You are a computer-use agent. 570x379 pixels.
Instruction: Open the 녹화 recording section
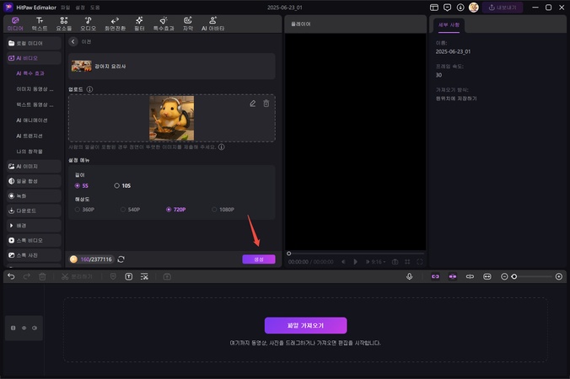point(34,196)
